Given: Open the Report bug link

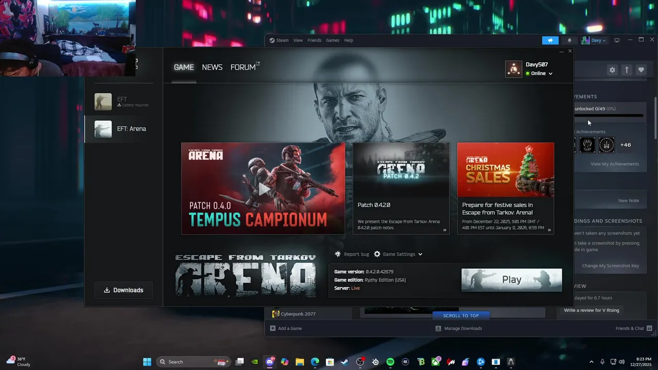Looking at the screenshot, I should click(356, 254).
